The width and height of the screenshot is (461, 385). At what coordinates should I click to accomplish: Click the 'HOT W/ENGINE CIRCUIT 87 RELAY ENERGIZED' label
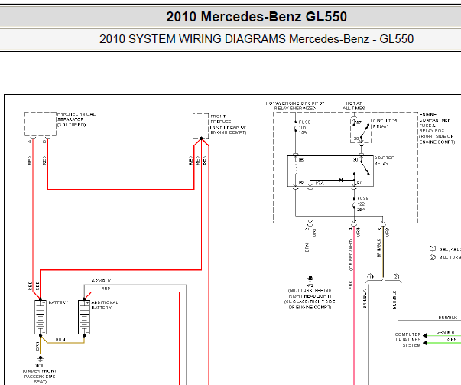click(295, 106)
